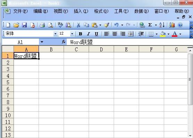Print using the printer icon
Image resolution: width=193 pixels, height=138 pixels.
click(42, 25)
